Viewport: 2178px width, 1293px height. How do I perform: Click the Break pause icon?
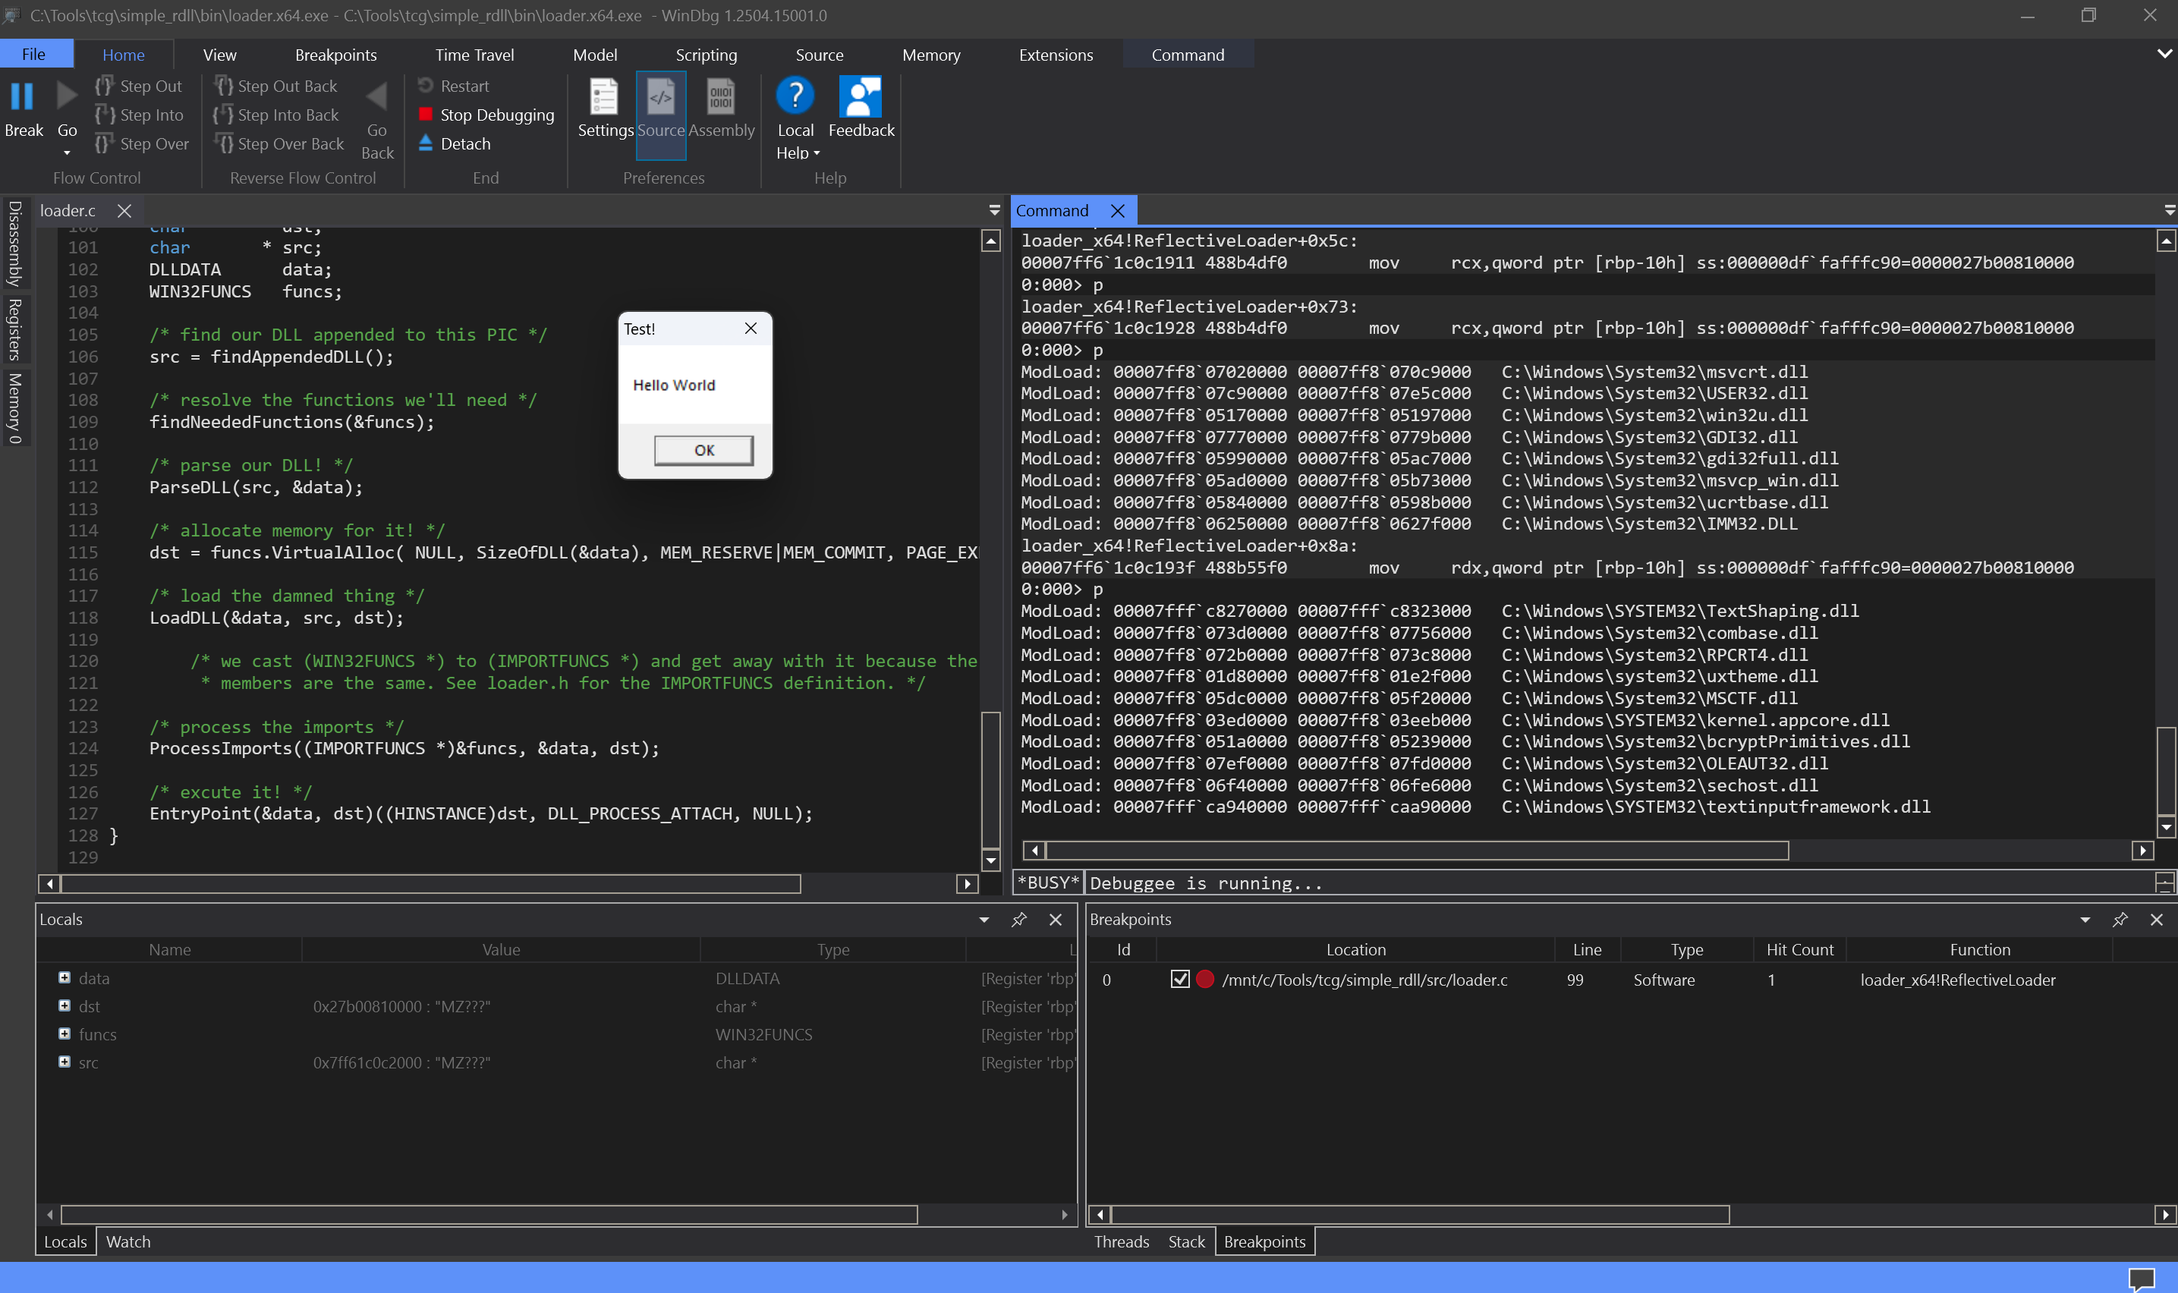coord(23,96)
